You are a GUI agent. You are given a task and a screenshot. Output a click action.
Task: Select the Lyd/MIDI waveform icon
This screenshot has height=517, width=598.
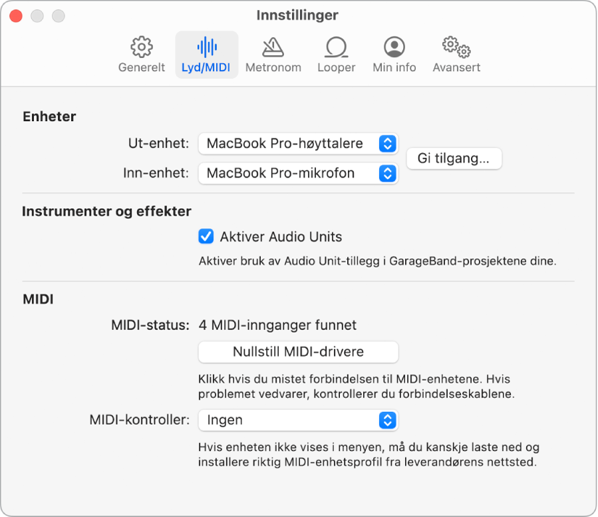pos(207,47)
